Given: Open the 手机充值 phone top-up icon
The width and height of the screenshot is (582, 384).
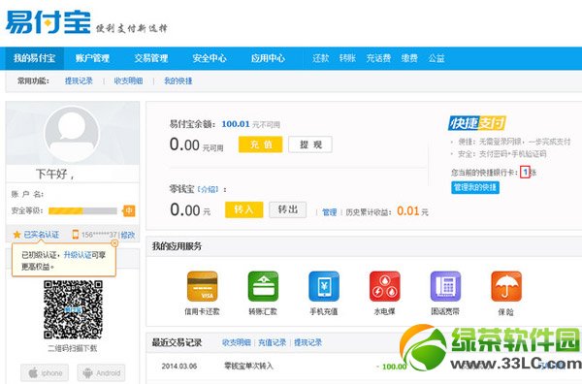Looking at the screenshot, I should point(324,286).
